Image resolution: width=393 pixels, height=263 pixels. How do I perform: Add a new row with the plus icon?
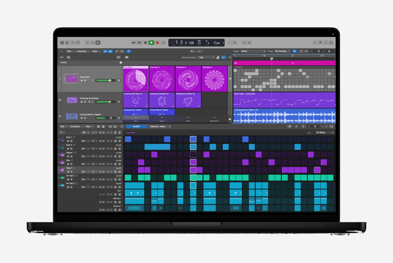pos(61,132)
